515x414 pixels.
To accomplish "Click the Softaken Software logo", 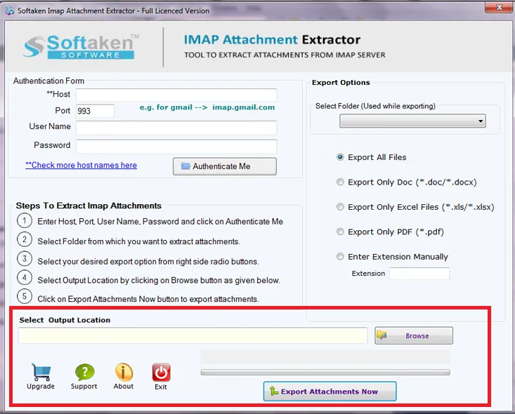I will (x=81, y=47).
